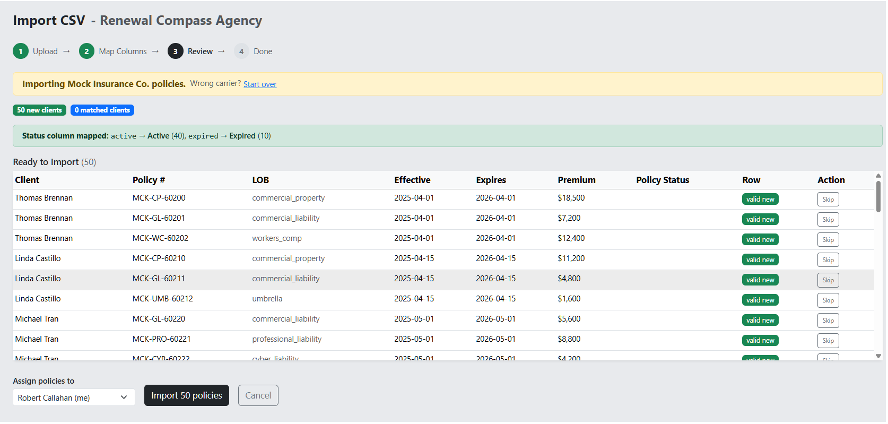The width and height of the screenshot is (888, 424).
Task: Cancel the CSV import
Action: click(258, 395)
